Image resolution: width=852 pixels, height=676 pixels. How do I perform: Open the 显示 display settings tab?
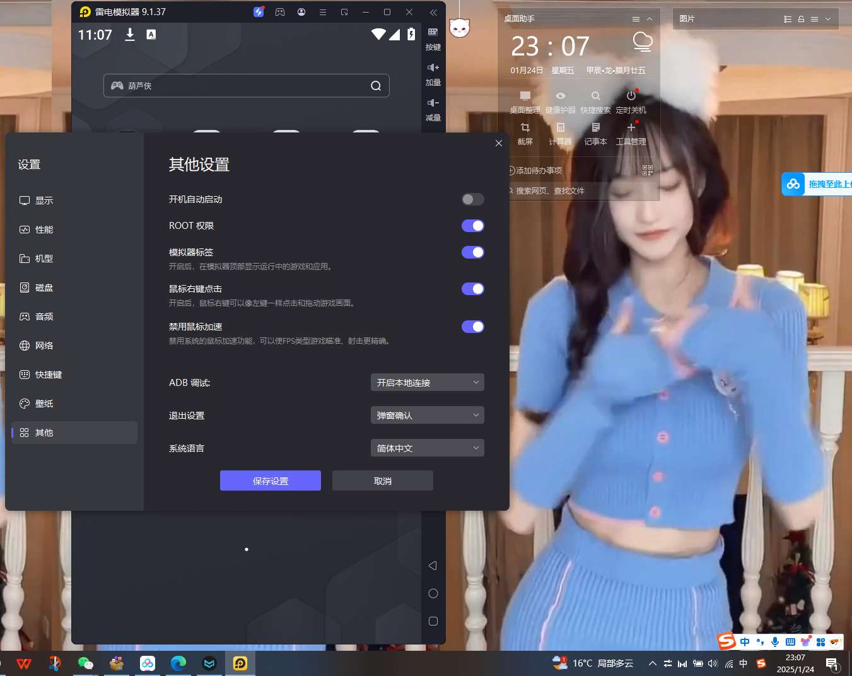(x=74, y=201)
